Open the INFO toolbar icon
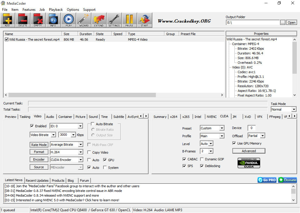 click(x=53, y=20)
